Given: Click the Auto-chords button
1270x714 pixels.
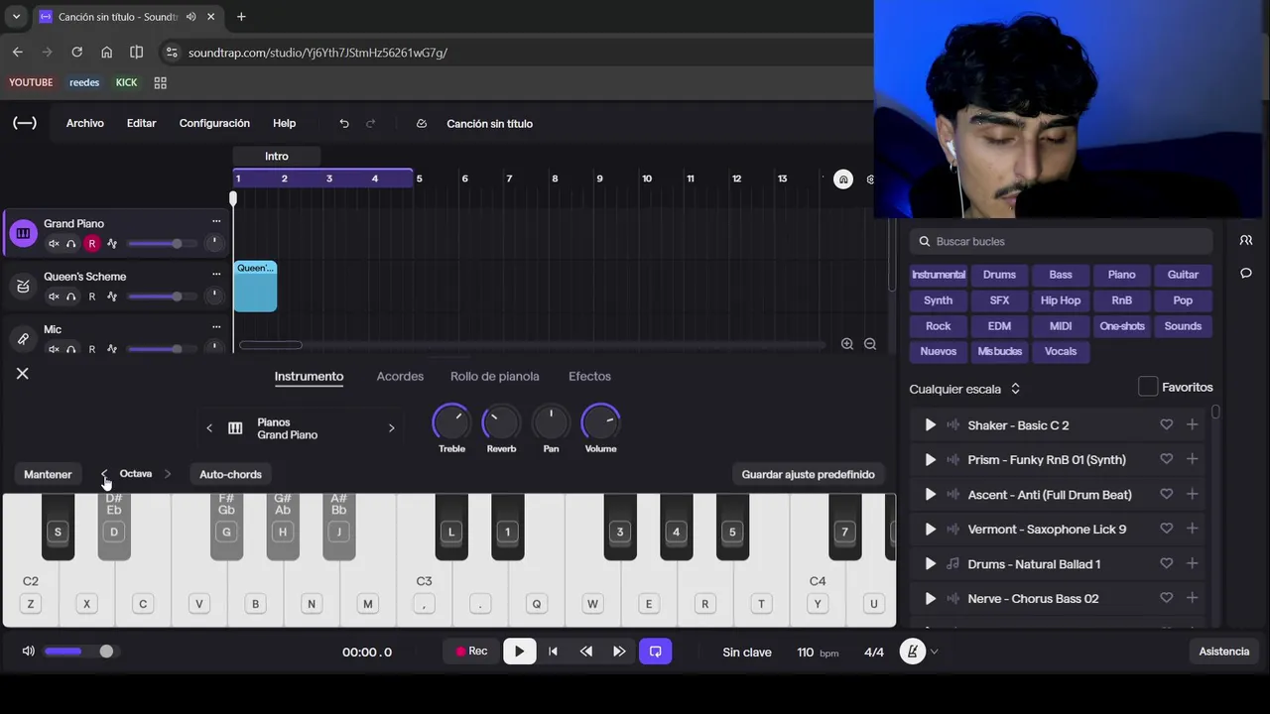Looking at the screenshot, I should (230, 474).
